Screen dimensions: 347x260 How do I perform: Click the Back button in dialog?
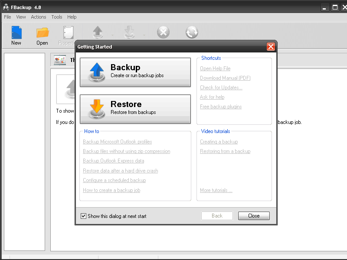tap(217, 216)
